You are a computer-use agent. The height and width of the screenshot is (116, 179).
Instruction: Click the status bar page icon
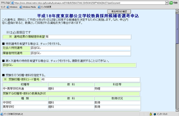tap(2, 114)
